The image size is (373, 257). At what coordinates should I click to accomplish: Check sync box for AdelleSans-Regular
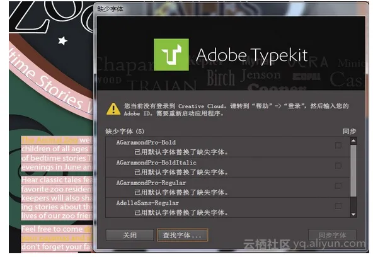[x=338, y=206]
